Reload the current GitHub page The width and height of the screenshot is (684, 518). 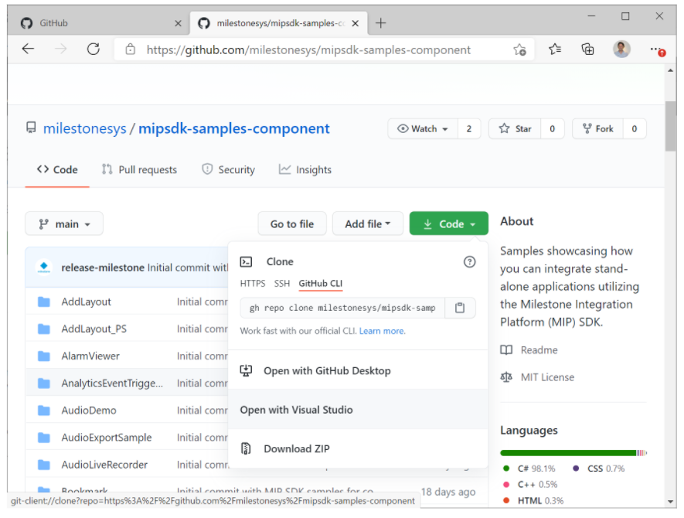(x=94, y=49)
